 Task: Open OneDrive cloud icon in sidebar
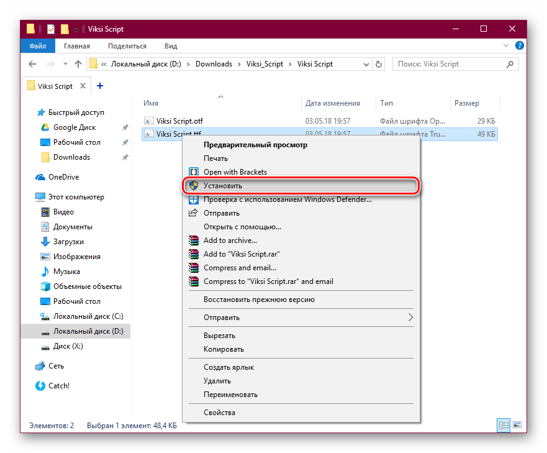coord(41,177)
